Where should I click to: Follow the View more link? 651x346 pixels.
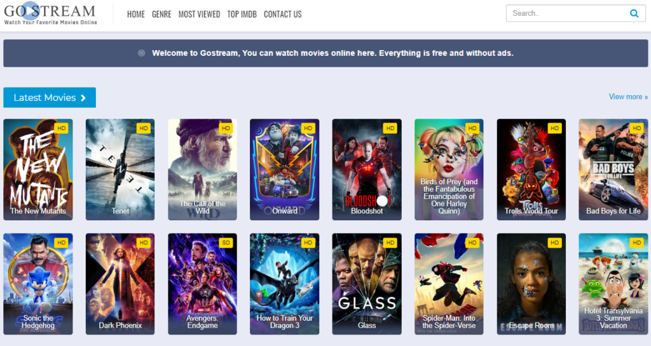pyautogui.click(x=628, y=96)
